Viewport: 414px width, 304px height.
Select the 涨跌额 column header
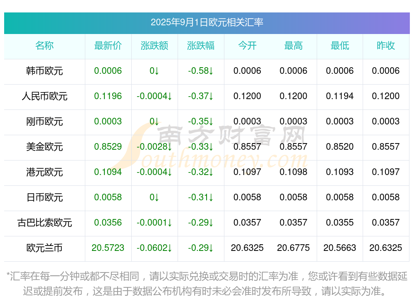154,46
